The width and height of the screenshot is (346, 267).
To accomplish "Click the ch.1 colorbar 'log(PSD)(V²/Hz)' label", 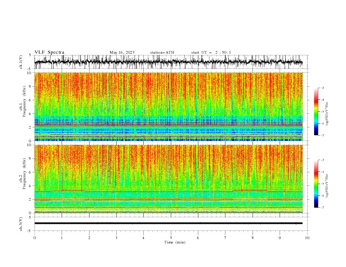I will [x=327, y=114].
